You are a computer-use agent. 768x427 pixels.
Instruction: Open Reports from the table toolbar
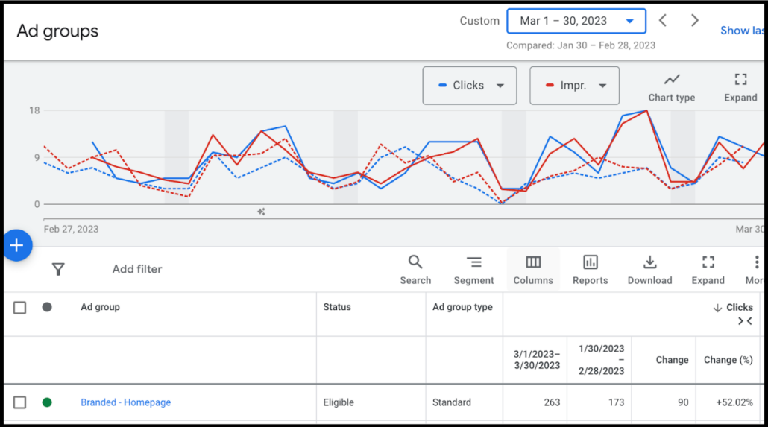pos(591,270)
